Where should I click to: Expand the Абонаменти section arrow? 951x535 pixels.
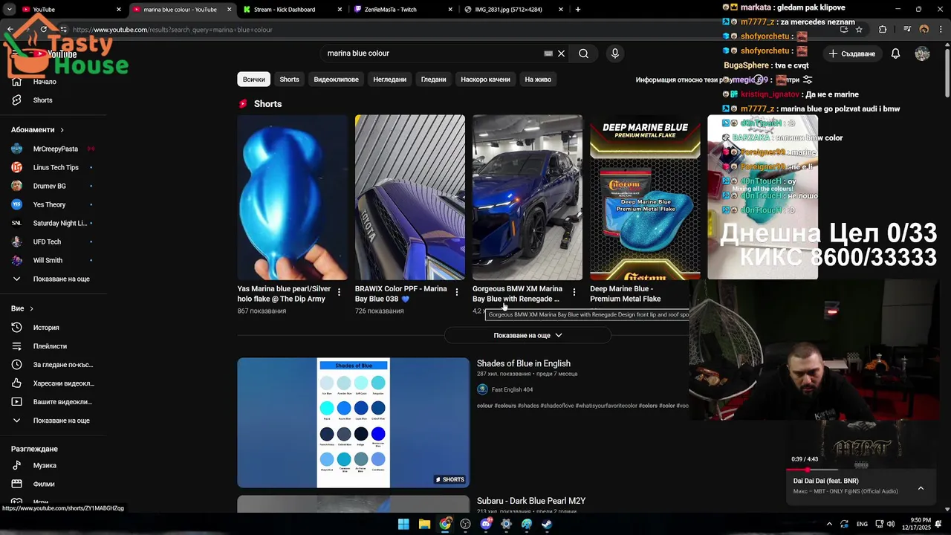pos(62,130)
